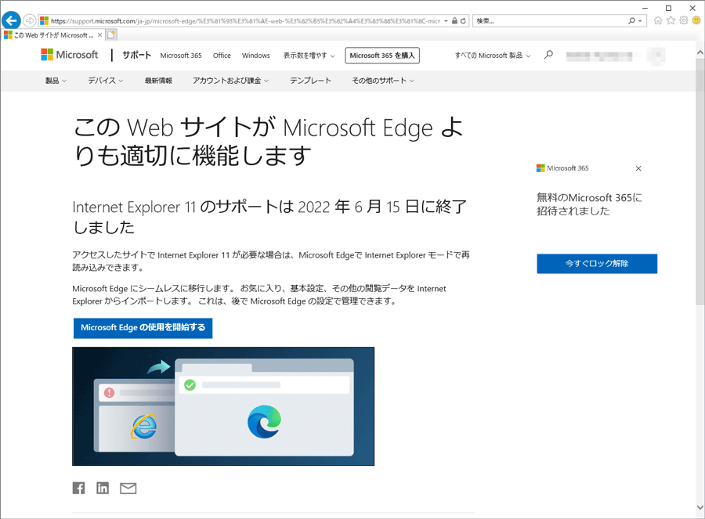Click the smiley feedback icon
The image size is (705, 519).
click(697, 20)
